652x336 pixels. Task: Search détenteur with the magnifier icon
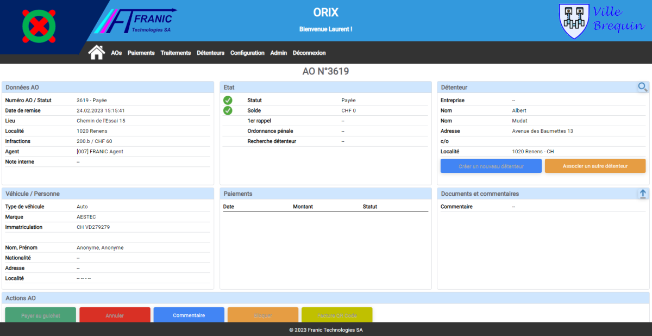(x=642, y=87)
